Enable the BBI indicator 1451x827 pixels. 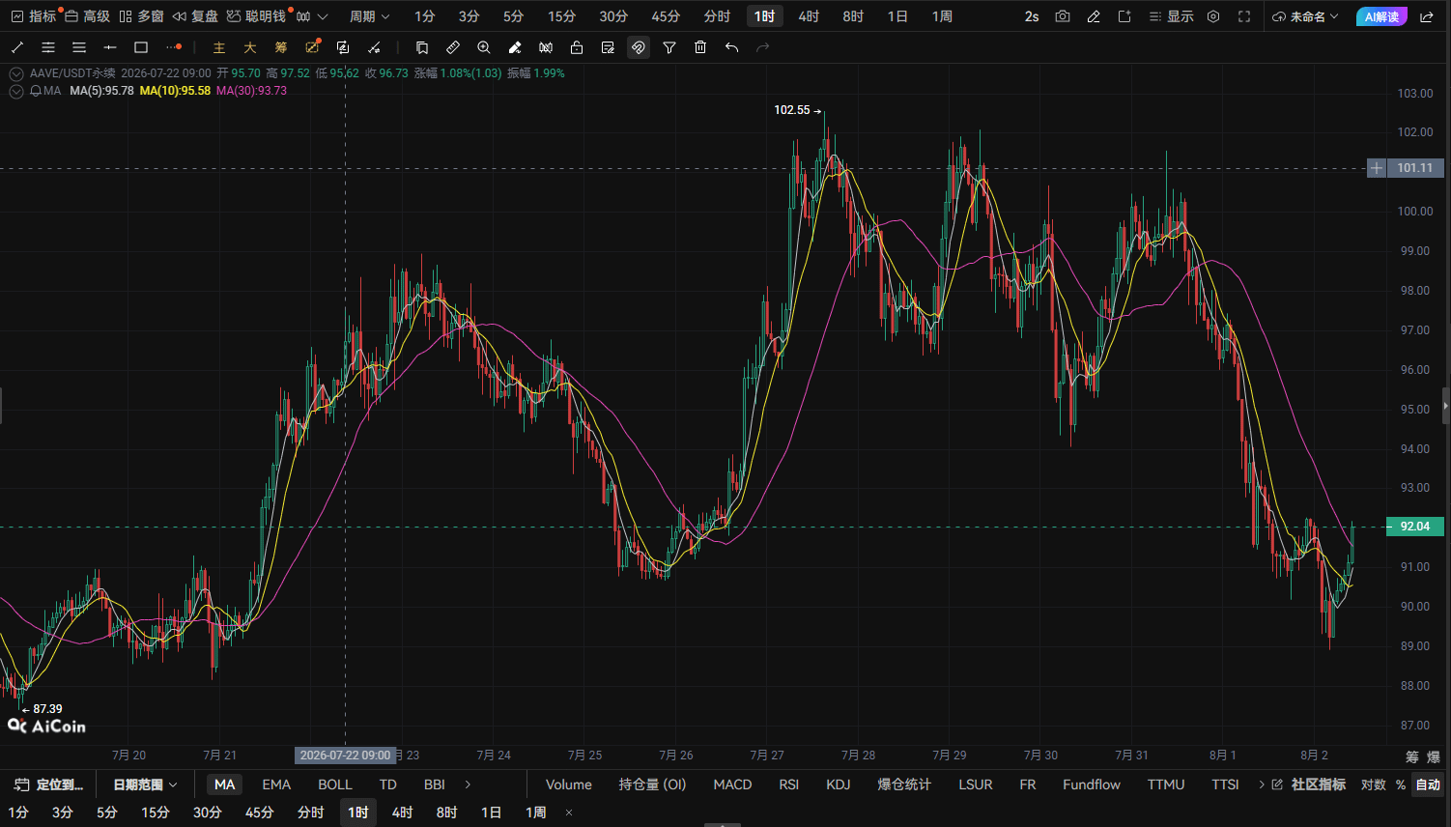coord(435,784)
